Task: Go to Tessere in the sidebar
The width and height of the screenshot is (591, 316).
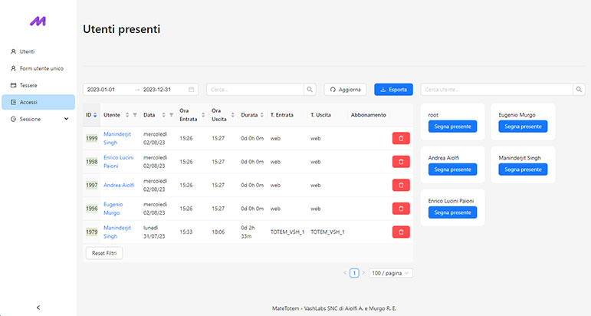Action: [x=28, y=85]
